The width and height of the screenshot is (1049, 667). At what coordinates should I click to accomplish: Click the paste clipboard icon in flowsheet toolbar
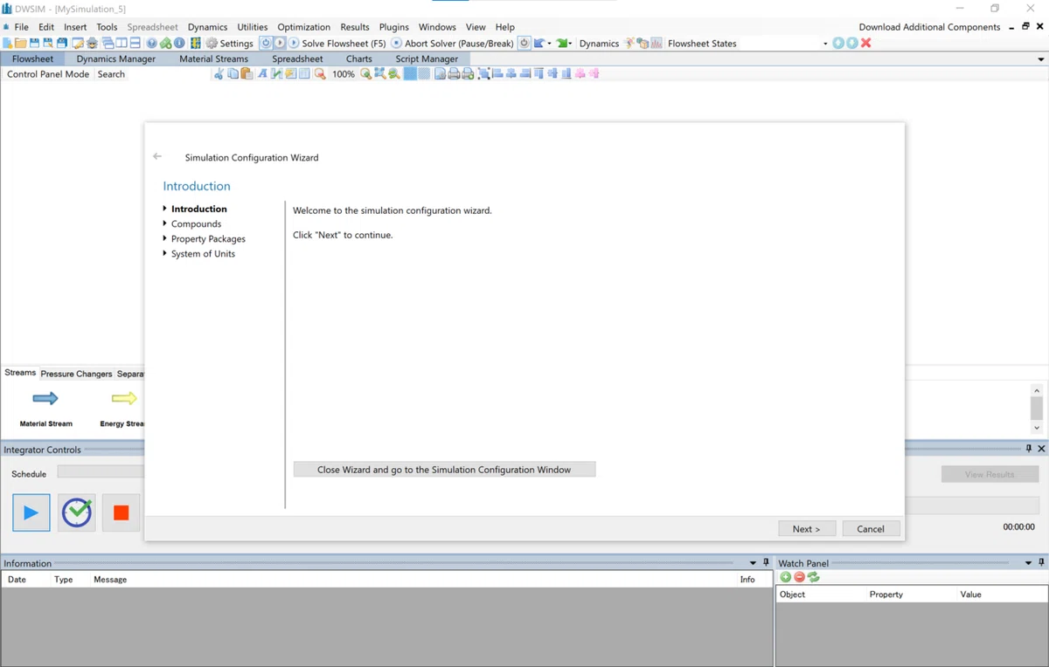click(247, 74)
